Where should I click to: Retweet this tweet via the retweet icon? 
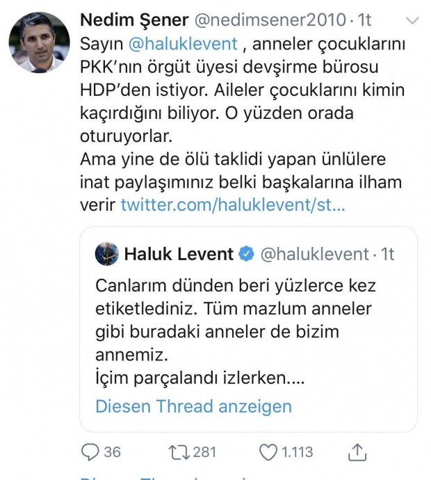[179, 453]
